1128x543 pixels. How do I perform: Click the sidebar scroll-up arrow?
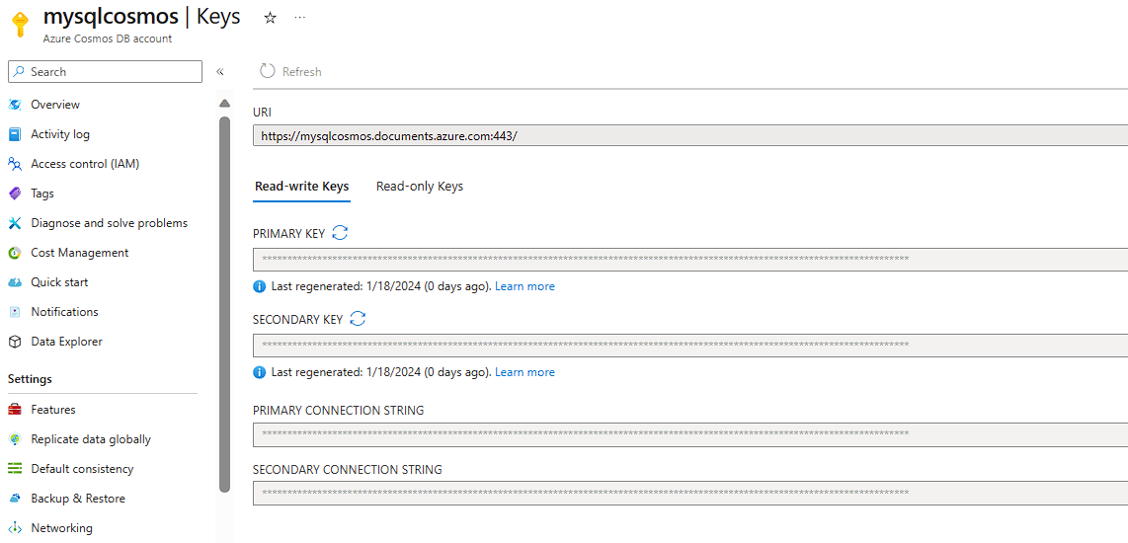coord(224,103)
